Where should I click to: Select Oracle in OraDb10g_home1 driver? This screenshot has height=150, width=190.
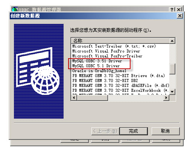coord(99,71)
